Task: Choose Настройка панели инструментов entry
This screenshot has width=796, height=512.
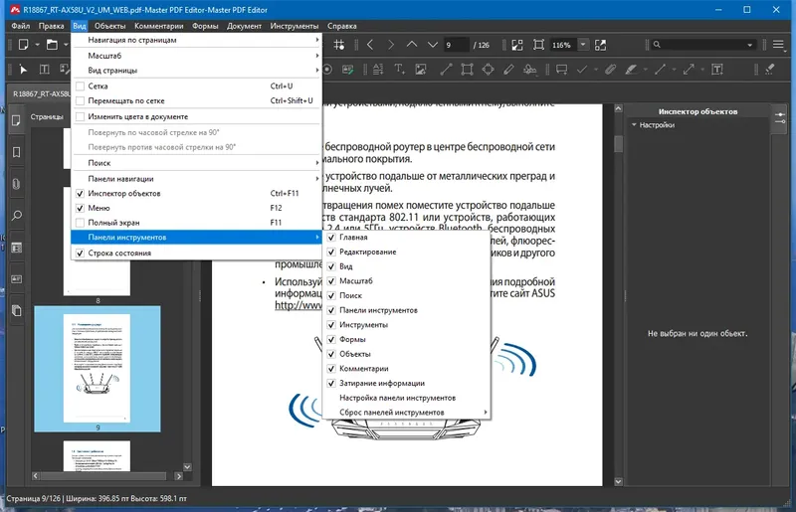Action: coord(397,398)
